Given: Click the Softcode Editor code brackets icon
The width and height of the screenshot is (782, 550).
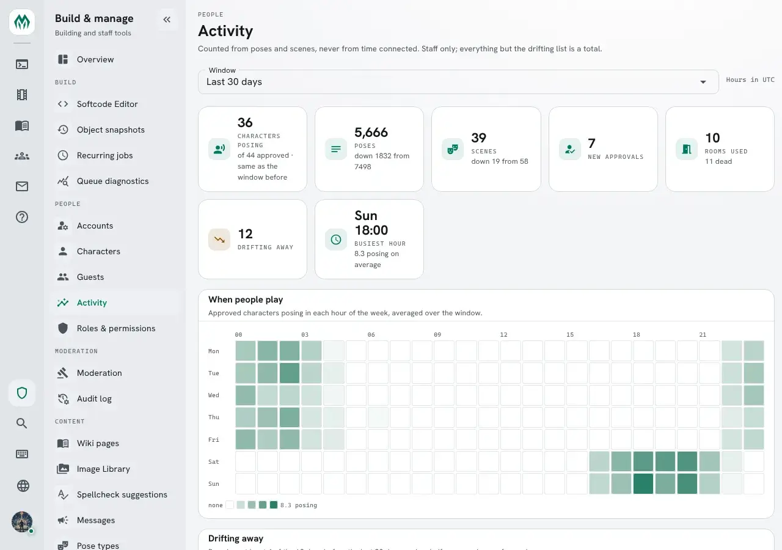Looking at the screenshot, I should pos(63,104).
